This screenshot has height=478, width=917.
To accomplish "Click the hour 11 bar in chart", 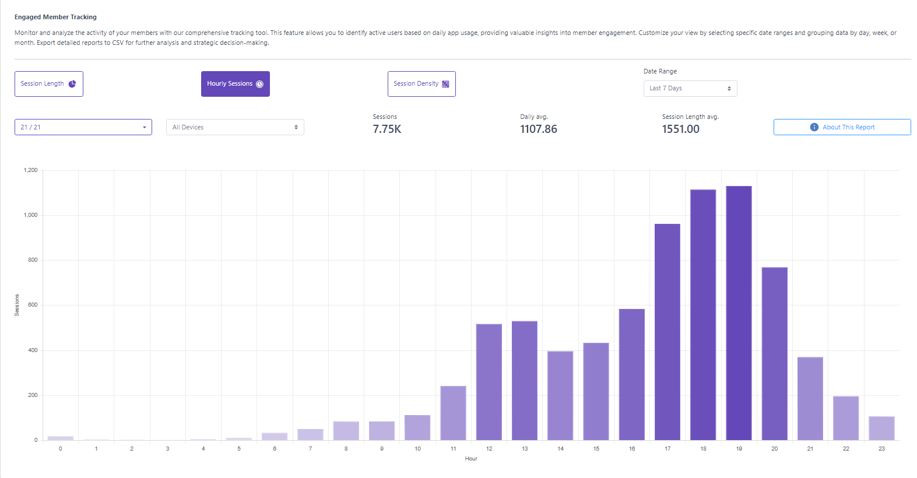I will 453,413.
